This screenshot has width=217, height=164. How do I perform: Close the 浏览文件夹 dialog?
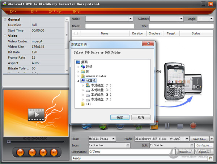pos(148,44)
